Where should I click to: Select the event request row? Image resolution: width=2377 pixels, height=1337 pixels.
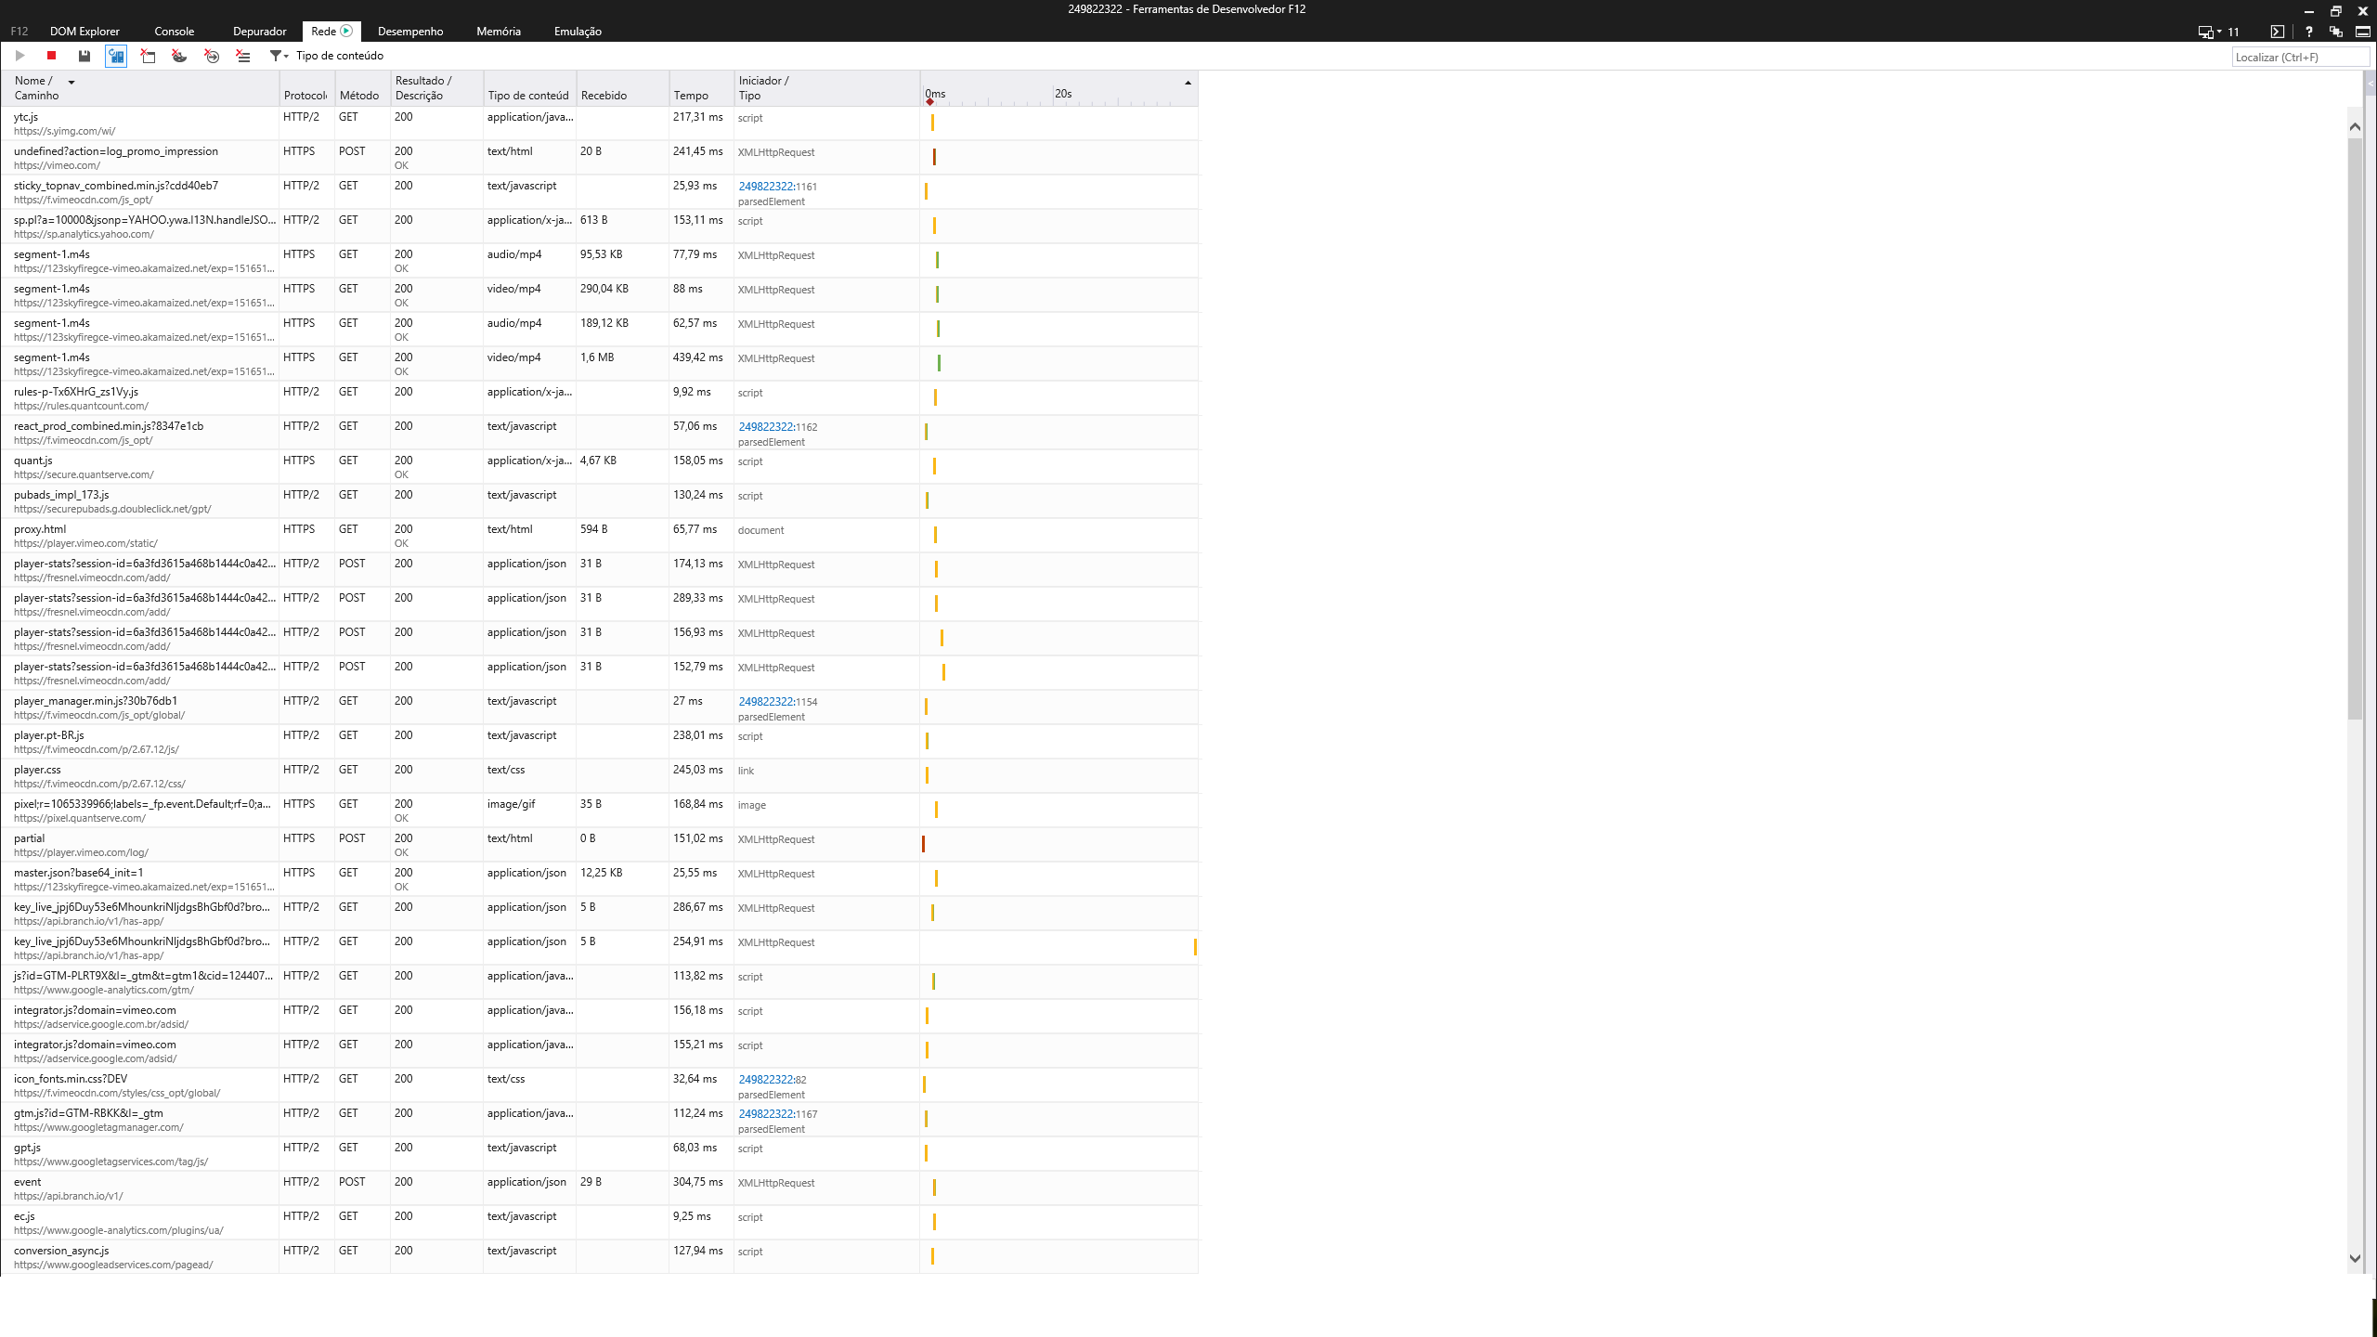tap(599, 1188)
